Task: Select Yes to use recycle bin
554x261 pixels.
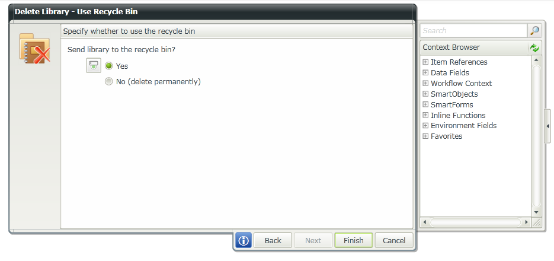Action: [x=108, y=66]
